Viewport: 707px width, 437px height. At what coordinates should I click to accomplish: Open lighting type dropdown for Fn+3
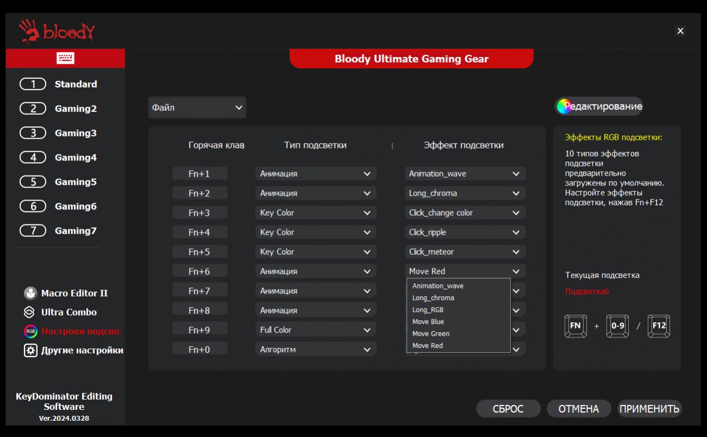pyautogui.click(x=315, y=213)
